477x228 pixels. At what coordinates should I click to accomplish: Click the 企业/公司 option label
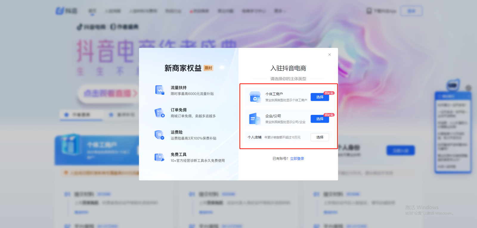point(273,116)
